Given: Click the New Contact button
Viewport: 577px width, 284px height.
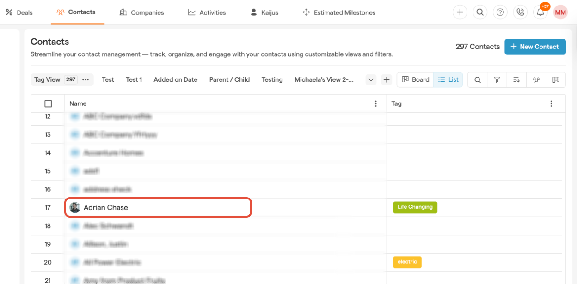Looking at the screenshot, I should (534, 47).
